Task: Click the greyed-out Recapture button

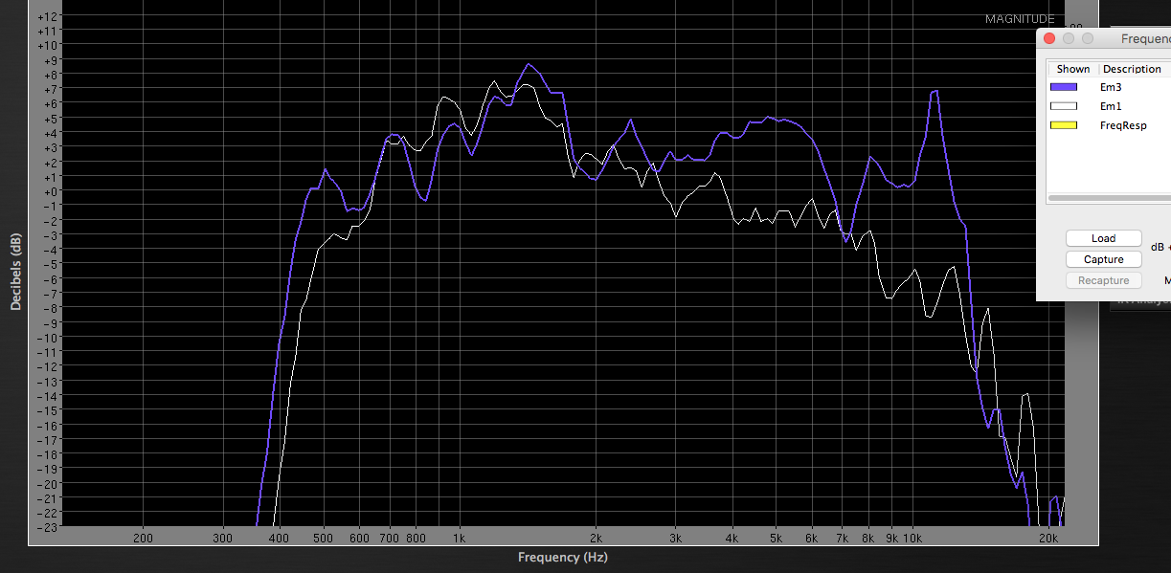Action: point(1103,280)
